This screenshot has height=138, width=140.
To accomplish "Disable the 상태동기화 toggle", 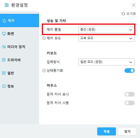I will tap(130, 71).
